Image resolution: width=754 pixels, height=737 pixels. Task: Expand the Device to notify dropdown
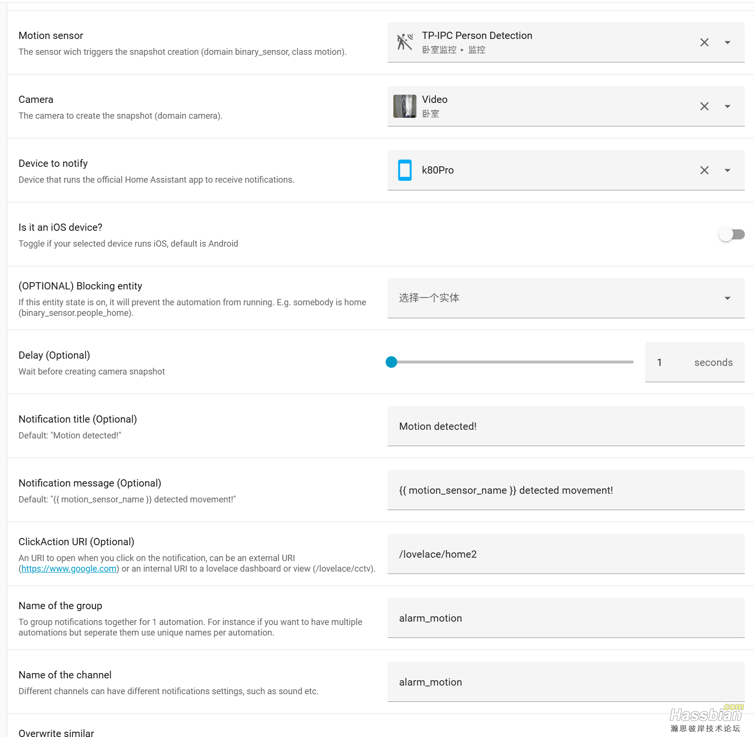click(727, 170)
